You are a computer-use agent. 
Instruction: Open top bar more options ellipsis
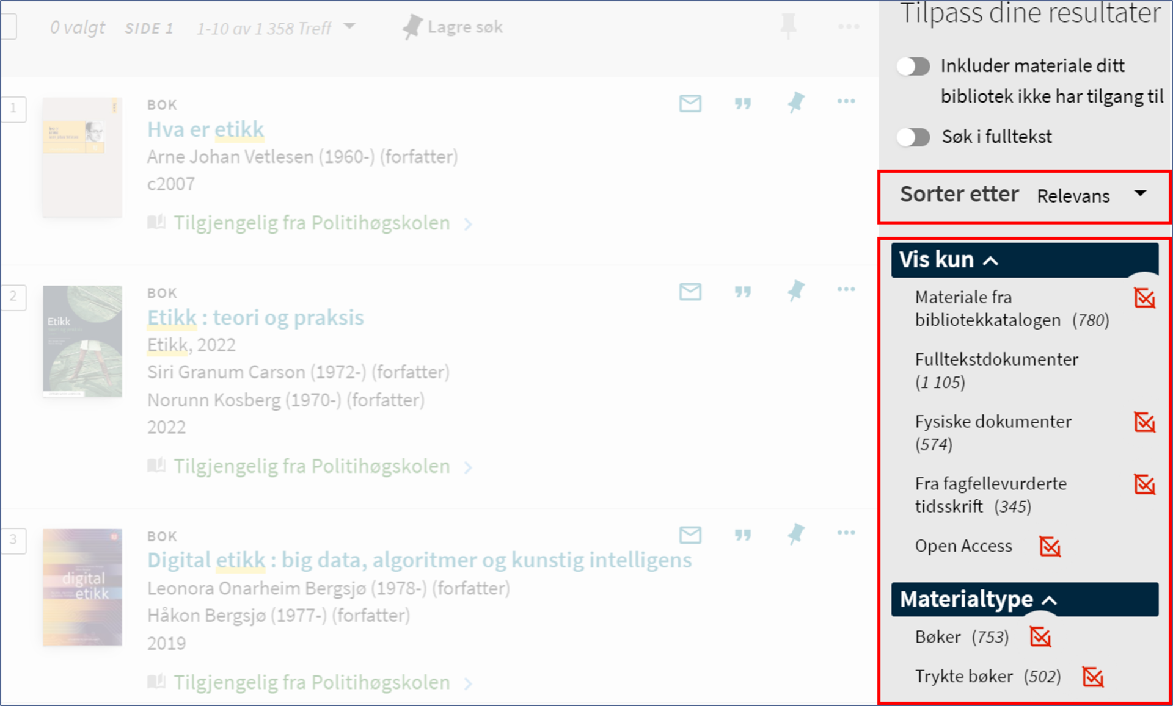coord(849,26)
